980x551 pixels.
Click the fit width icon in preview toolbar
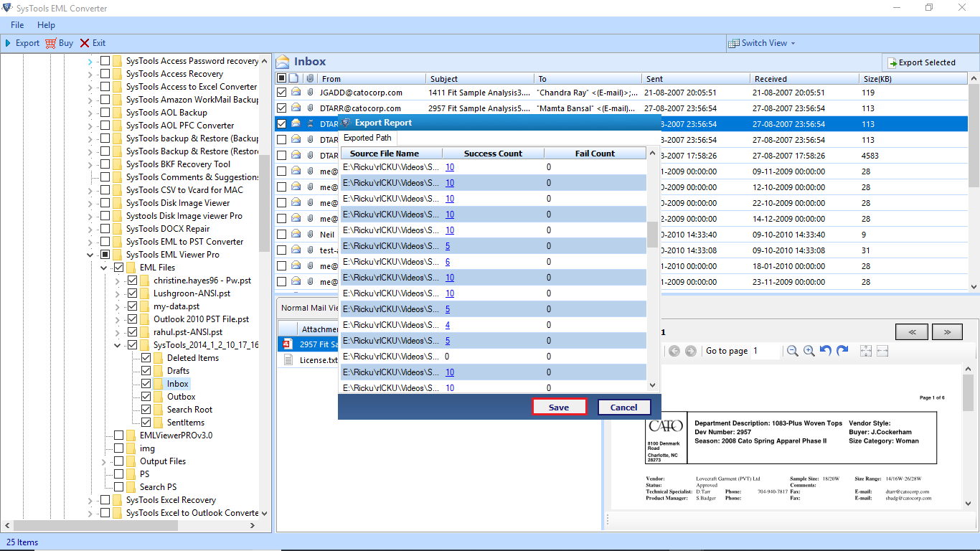(x=882, y=351)
